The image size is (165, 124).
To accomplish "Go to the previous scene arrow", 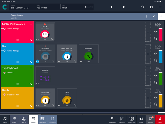I will click(x=111, y=7).
